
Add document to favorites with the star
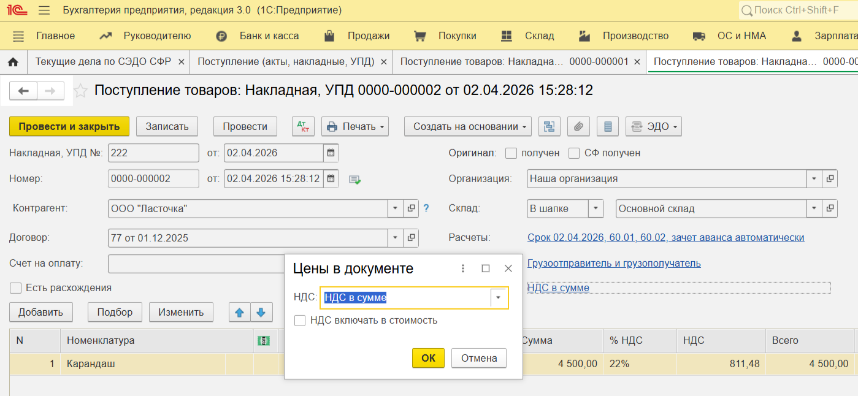(x=80, y=91)
